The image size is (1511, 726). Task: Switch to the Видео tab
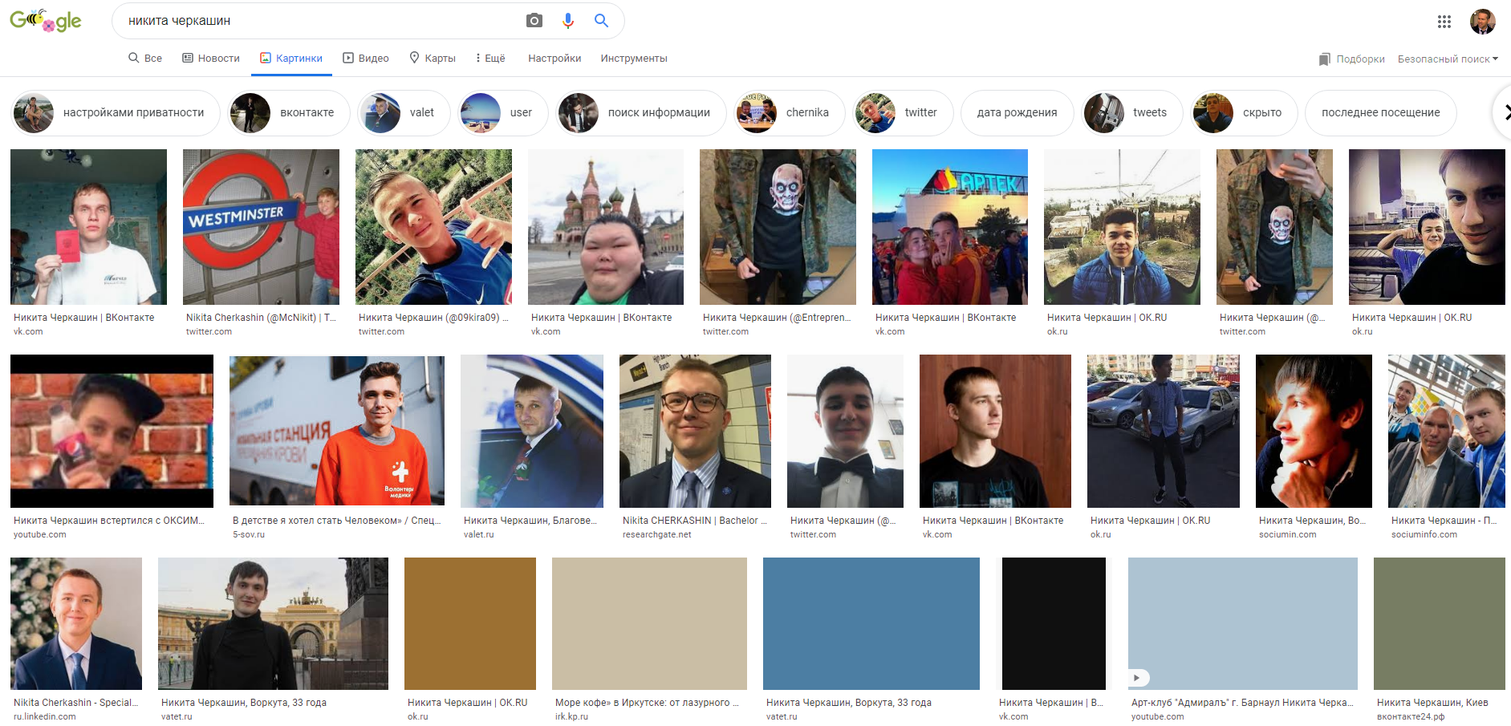366,58
